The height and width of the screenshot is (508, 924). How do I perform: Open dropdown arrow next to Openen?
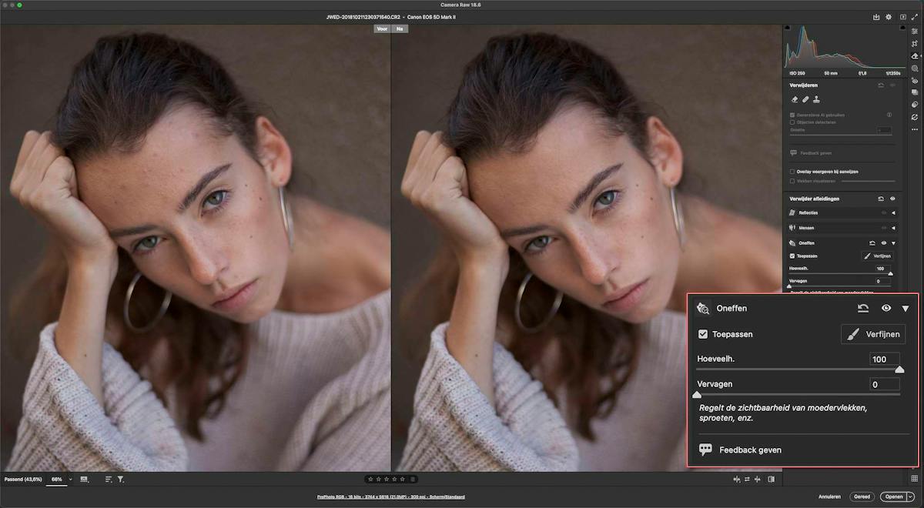pyautogui.click(x=910, y=496)
